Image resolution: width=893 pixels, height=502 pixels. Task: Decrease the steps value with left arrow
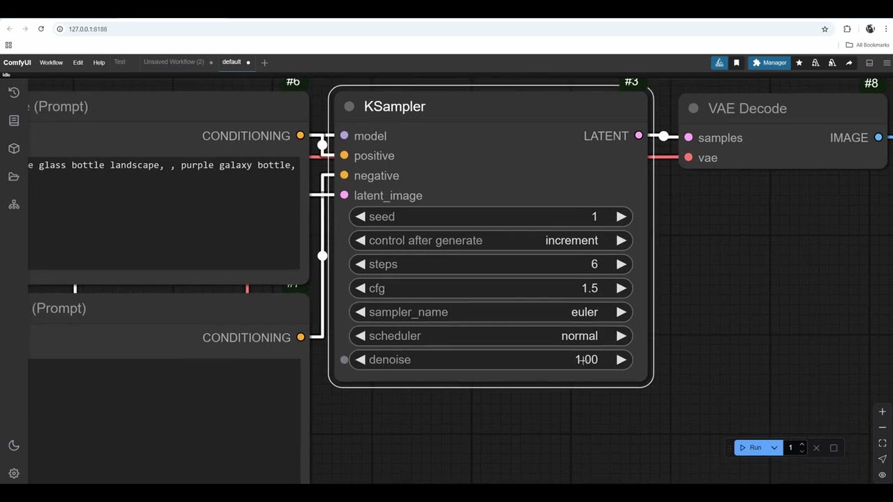360,264
